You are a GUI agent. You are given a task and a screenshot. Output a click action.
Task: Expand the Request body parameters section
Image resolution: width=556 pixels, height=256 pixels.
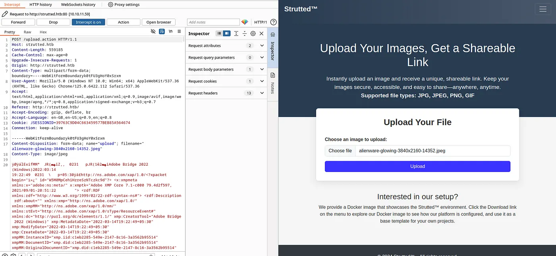click(x=262, y=69)
